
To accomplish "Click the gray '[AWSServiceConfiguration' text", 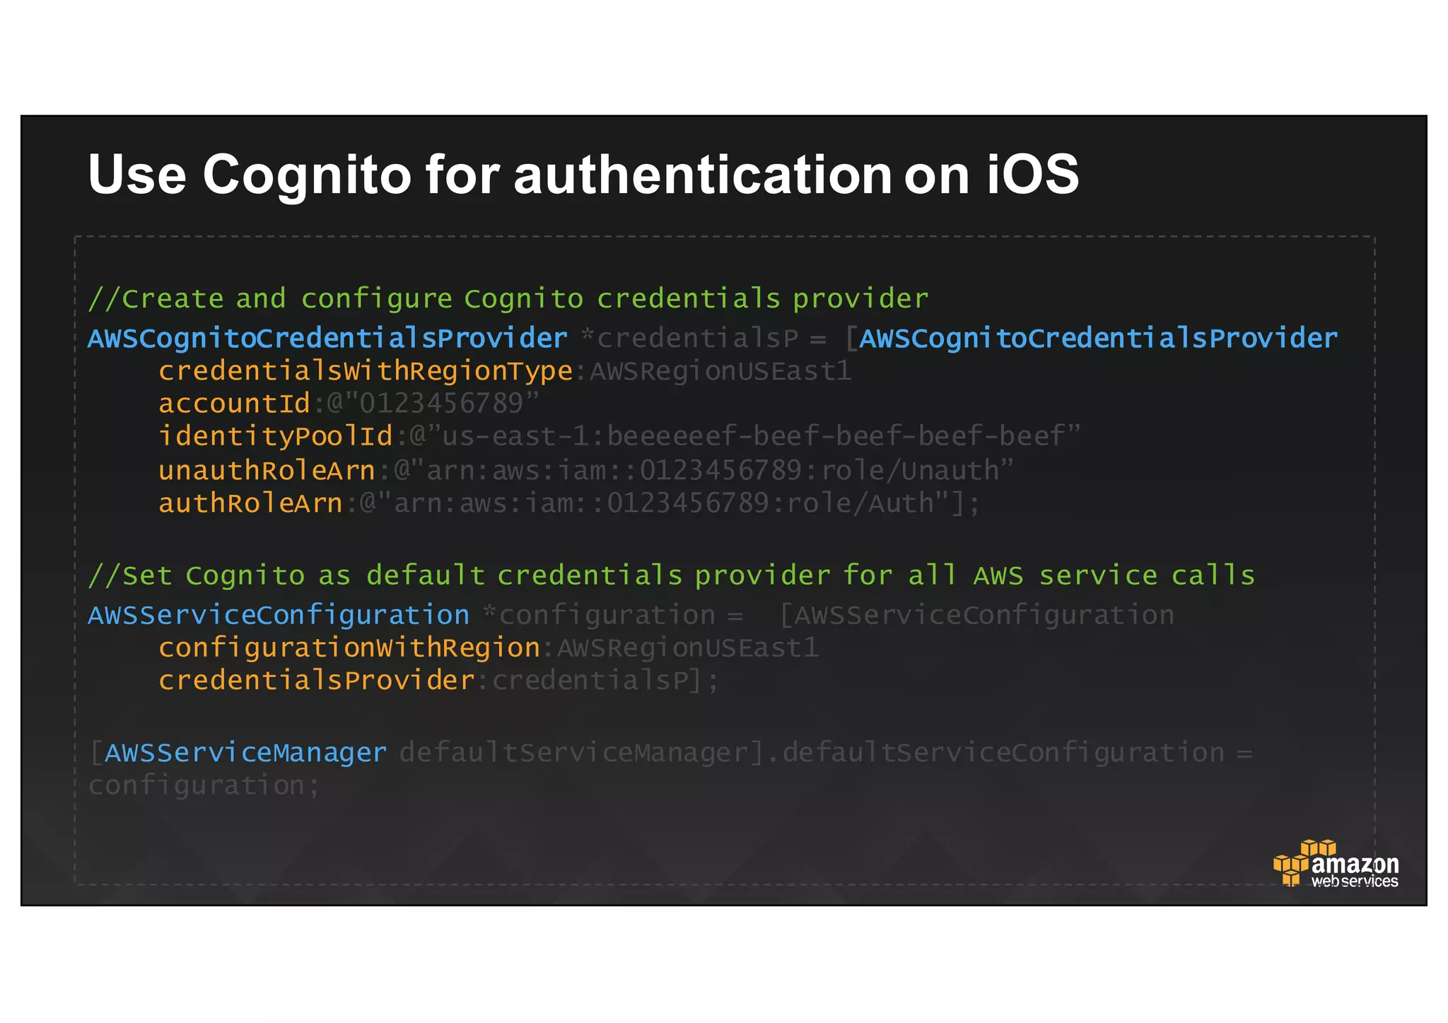I will [976, 615].
